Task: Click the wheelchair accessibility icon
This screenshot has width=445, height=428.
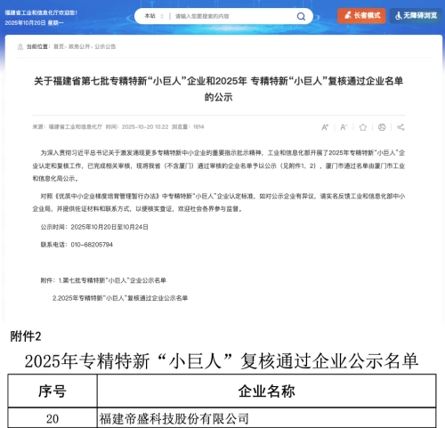Action: click(x=399, y=16)
